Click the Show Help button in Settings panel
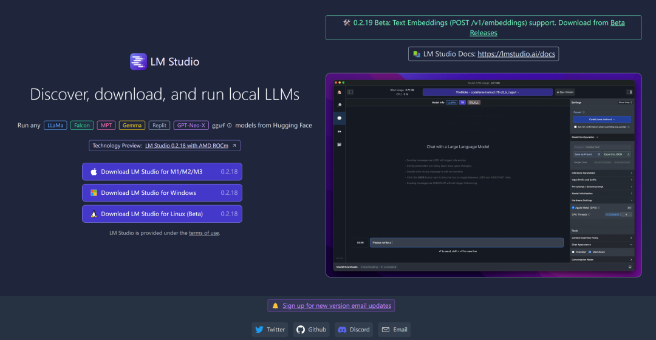 (x=626, y=103)
